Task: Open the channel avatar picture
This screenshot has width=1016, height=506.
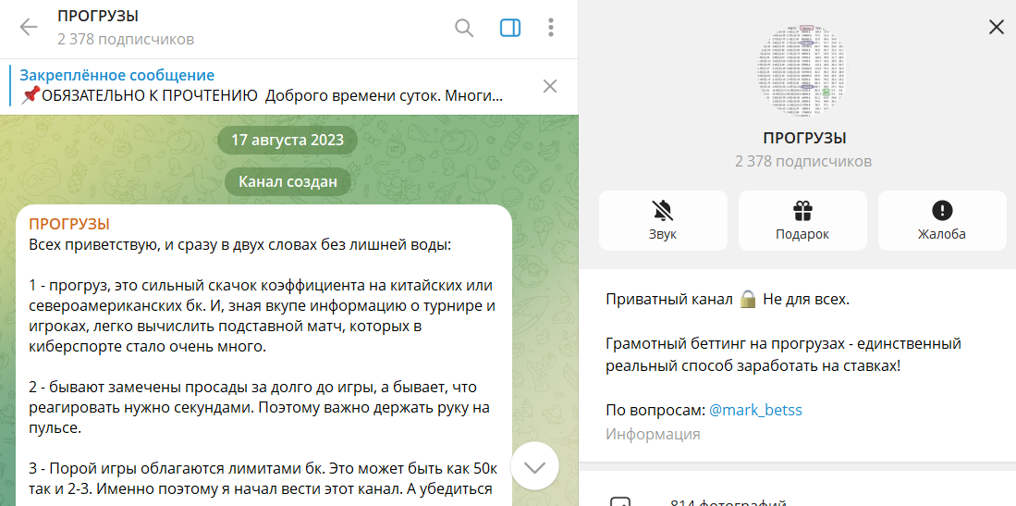Action: pyautogui.click(x=804, y=69)
